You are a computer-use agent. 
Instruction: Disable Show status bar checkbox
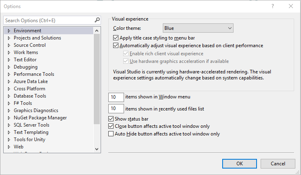pos(112,119)
